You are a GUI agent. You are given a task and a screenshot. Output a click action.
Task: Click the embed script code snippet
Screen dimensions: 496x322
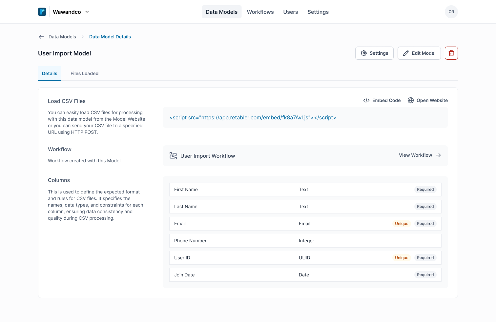[253, 117]
